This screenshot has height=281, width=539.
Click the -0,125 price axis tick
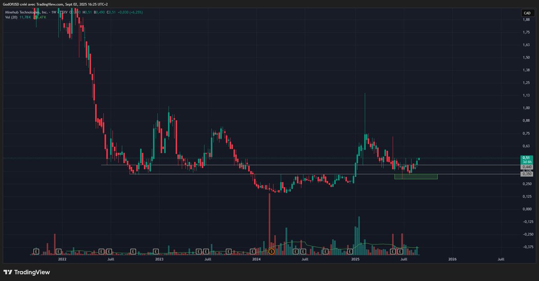click(527, 221)
